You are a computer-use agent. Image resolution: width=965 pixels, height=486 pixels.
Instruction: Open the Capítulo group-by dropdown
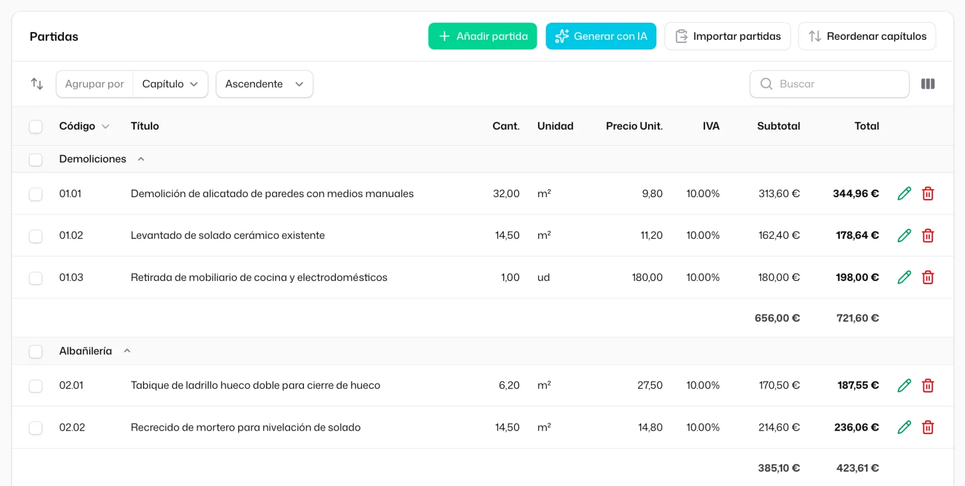(x=170, y=84)
